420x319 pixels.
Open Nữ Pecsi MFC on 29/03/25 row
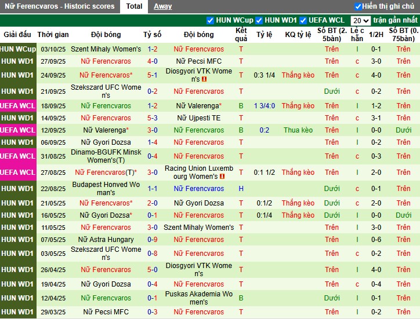point(106,312)
